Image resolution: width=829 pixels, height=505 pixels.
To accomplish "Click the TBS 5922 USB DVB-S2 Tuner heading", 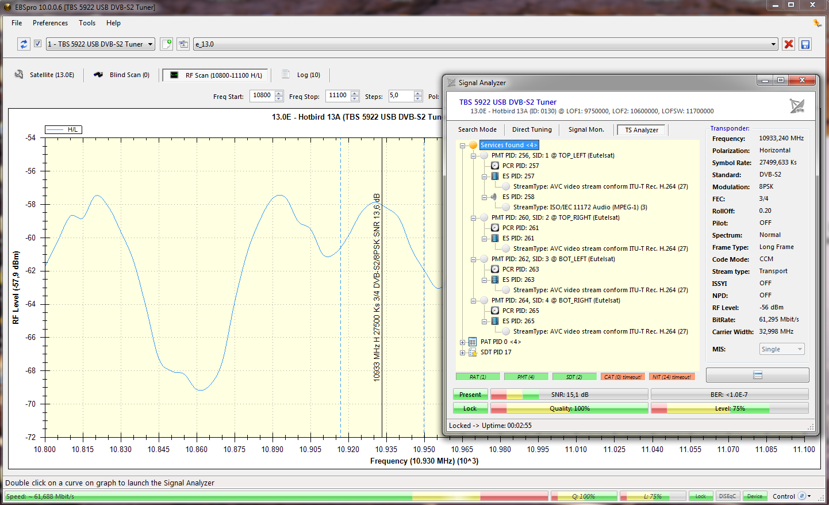I will [508, 102].
